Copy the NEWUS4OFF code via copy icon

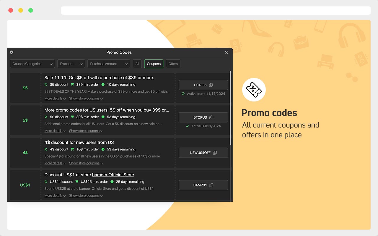[215, 153]
